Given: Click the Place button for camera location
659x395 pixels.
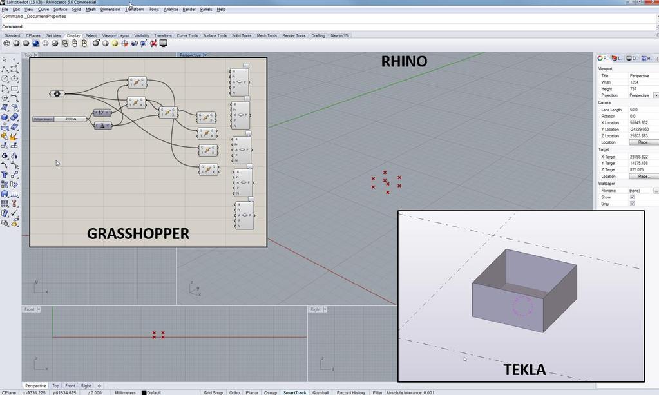Looking at the screenshot, I should (x=643, y=142).
